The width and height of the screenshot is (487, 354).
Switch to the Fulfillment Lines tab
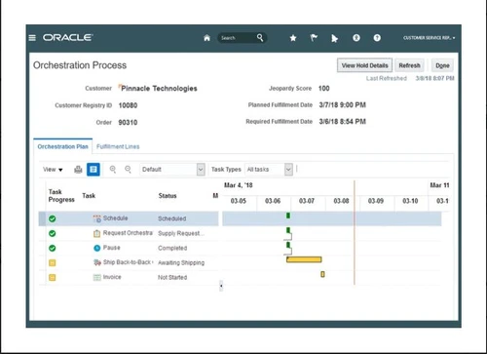pos(118,146)
